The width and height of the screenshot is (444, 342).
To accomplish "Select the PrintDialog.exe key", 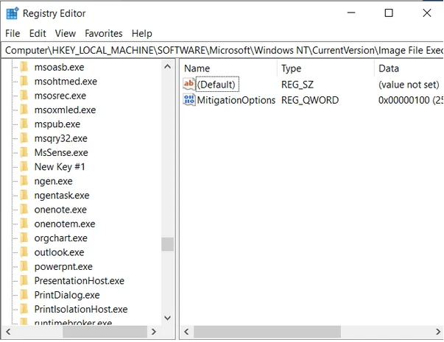I will coord(67,295).
